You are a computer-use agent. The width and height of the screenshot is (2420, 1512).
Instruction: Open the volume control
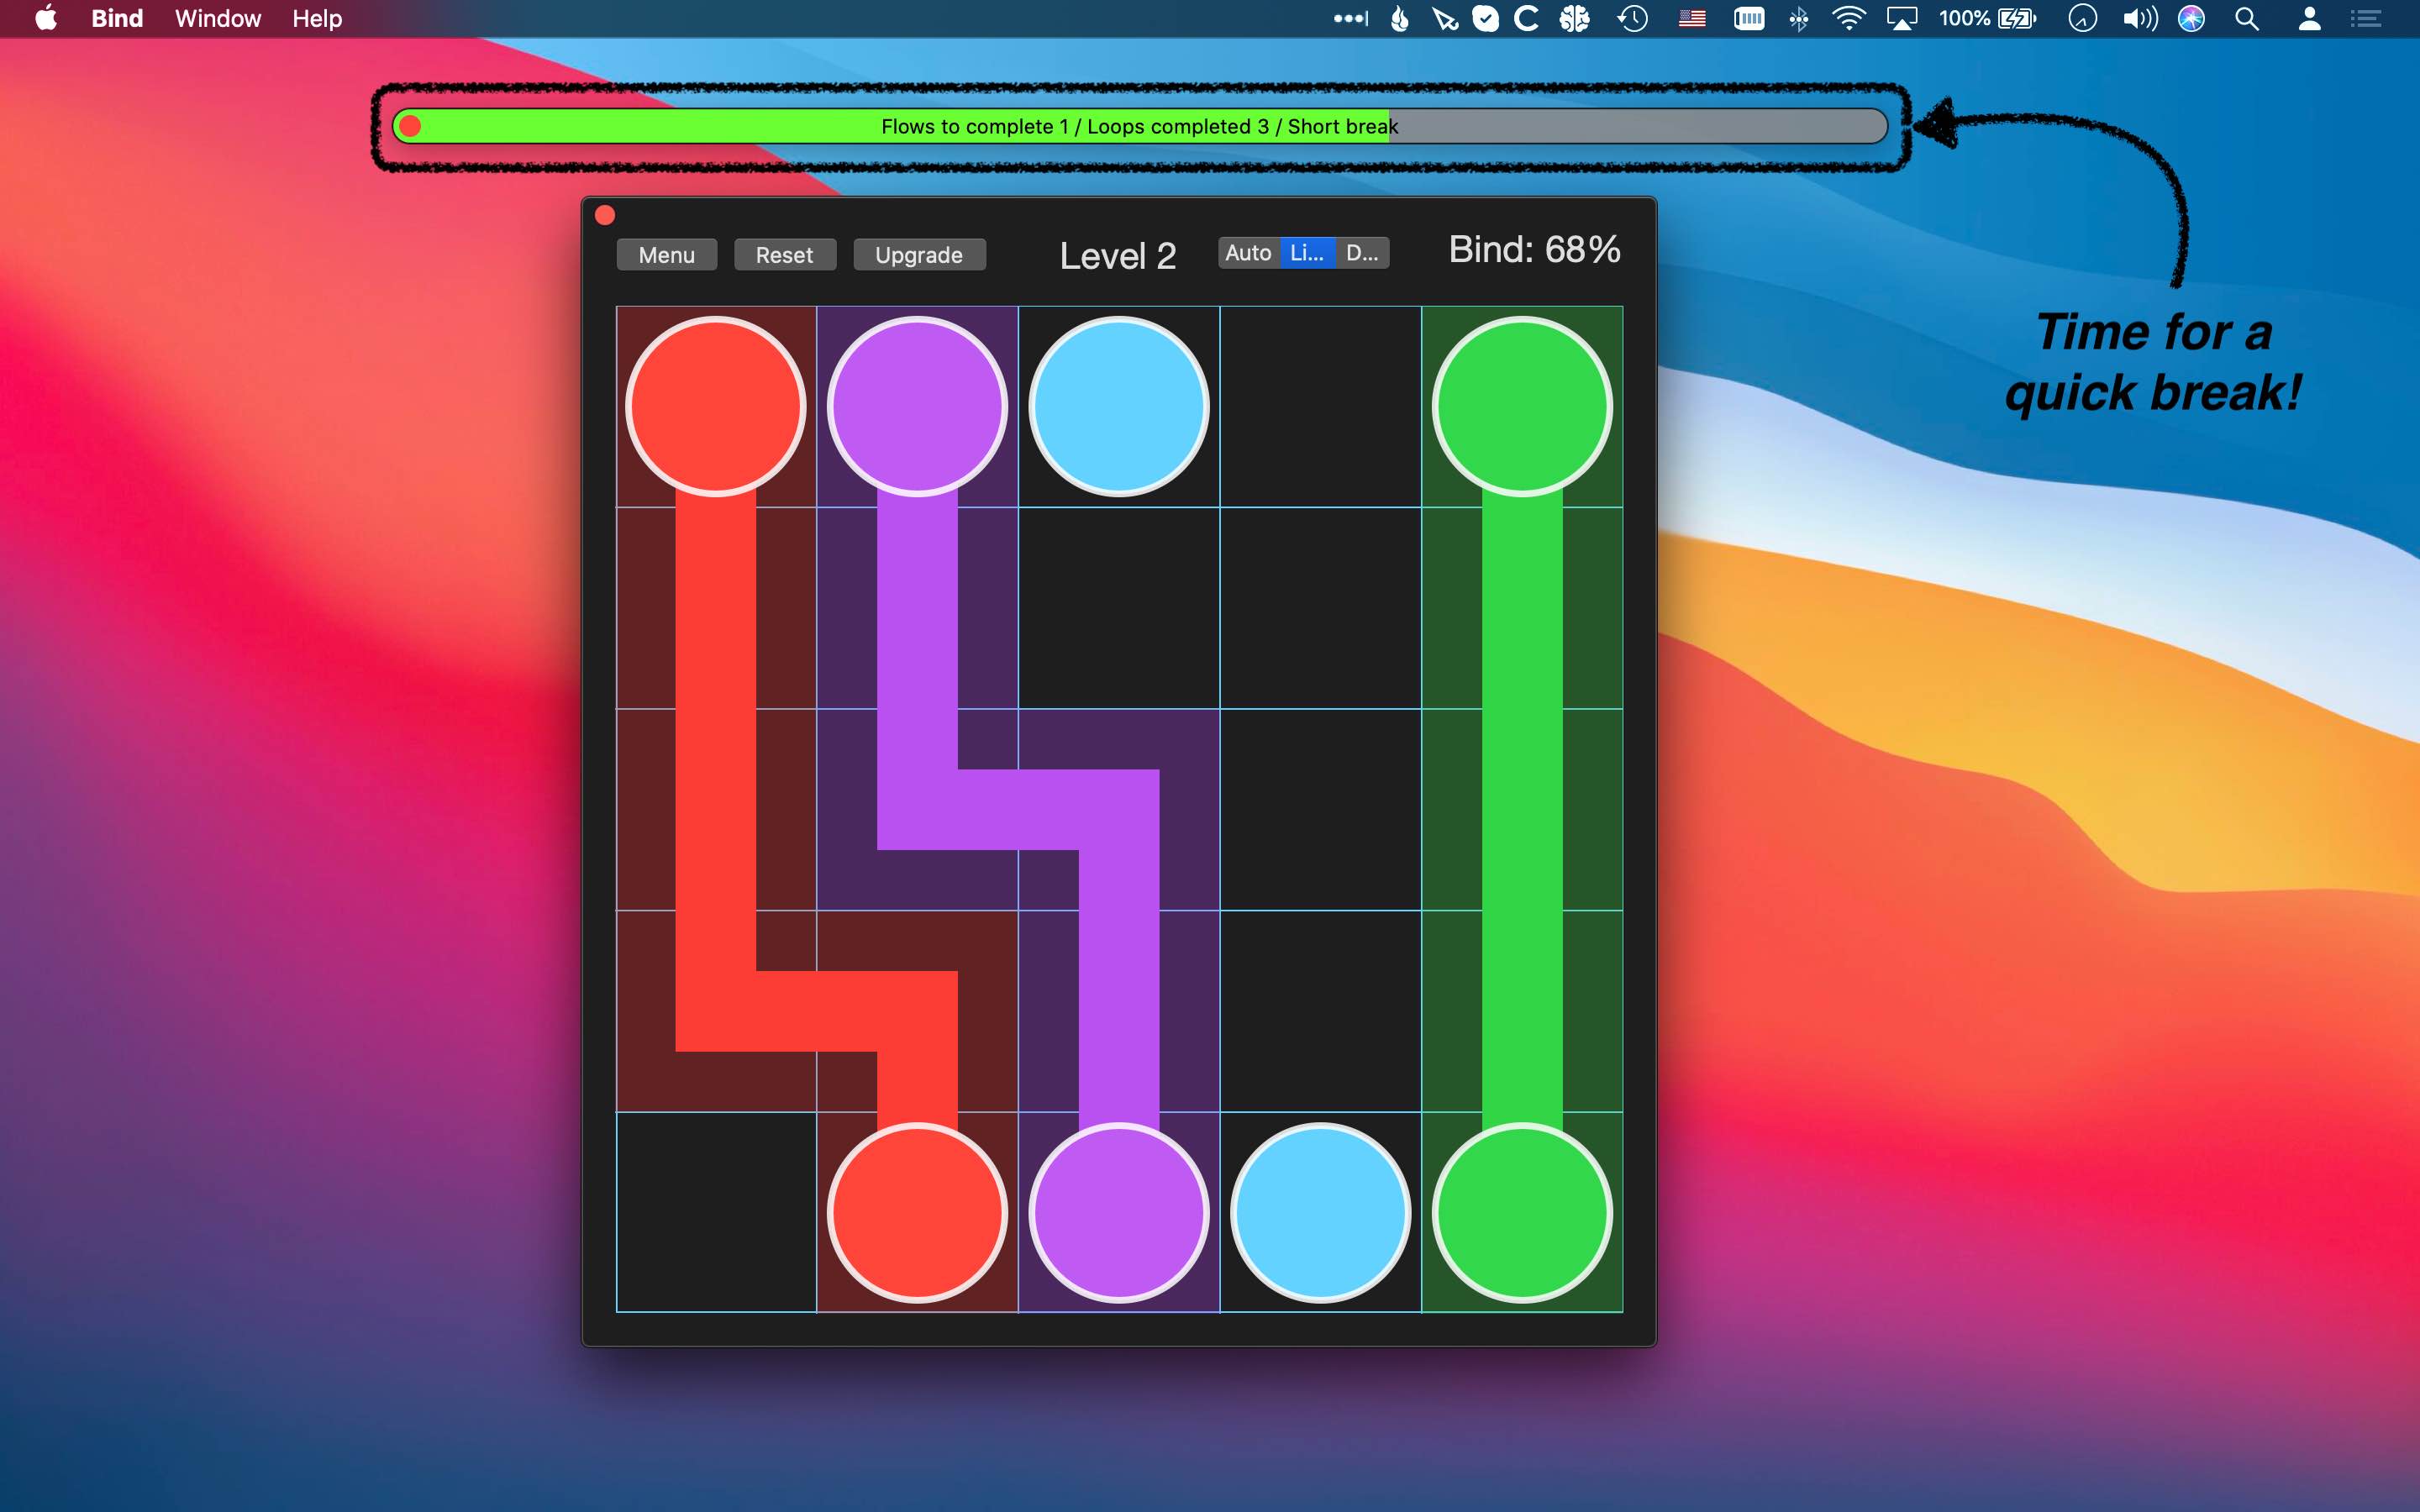click(2140, 18)
